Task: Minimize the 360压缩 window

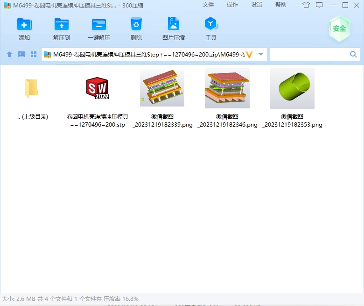Action: click(x=334, y=5)
